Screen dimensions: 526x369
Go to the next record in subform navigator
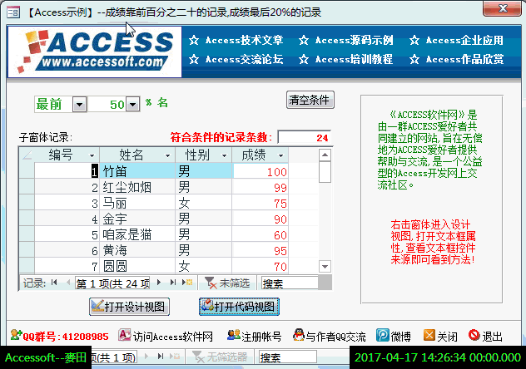tap(159, 283)
